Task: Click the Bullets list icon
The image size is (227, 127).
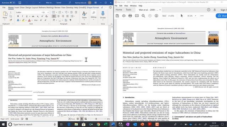Action: click(x=54, y=12)
